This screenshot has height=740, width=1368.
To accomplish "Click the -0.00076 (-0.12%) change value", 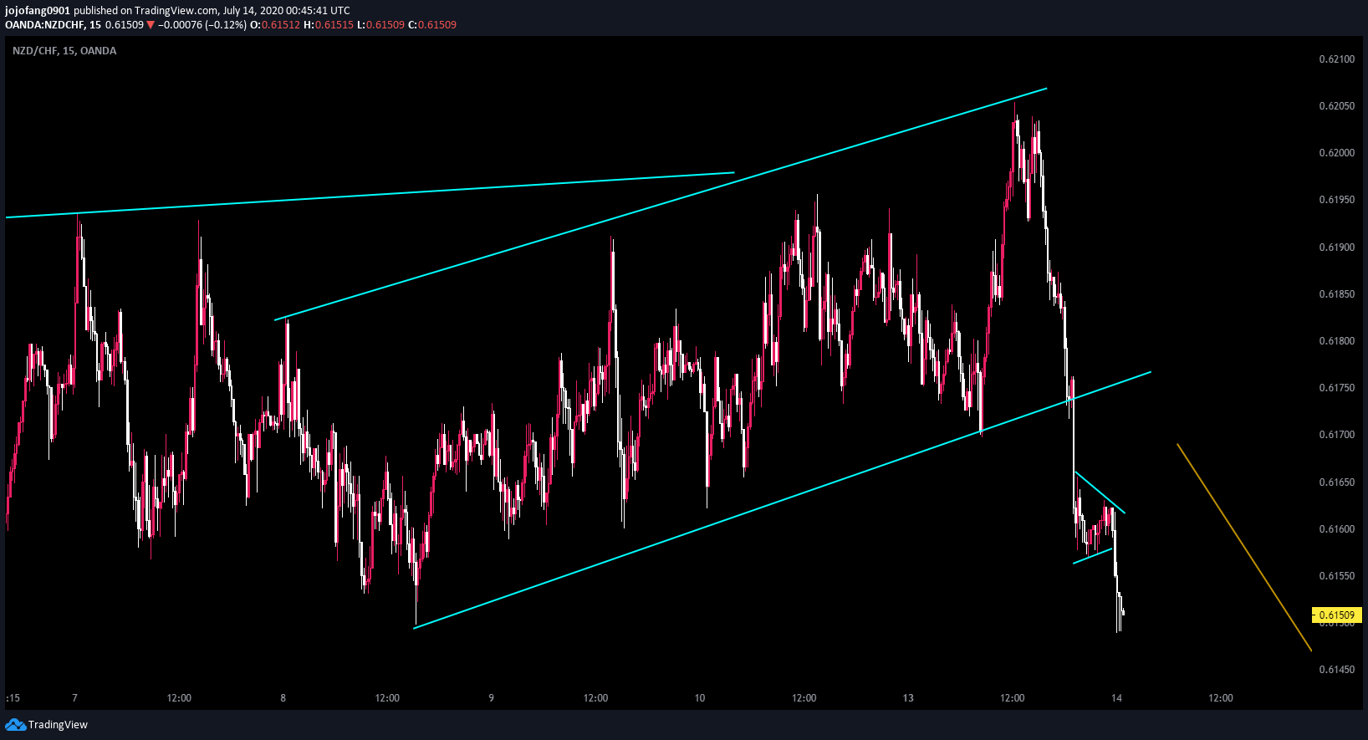I will coord(202,25).
